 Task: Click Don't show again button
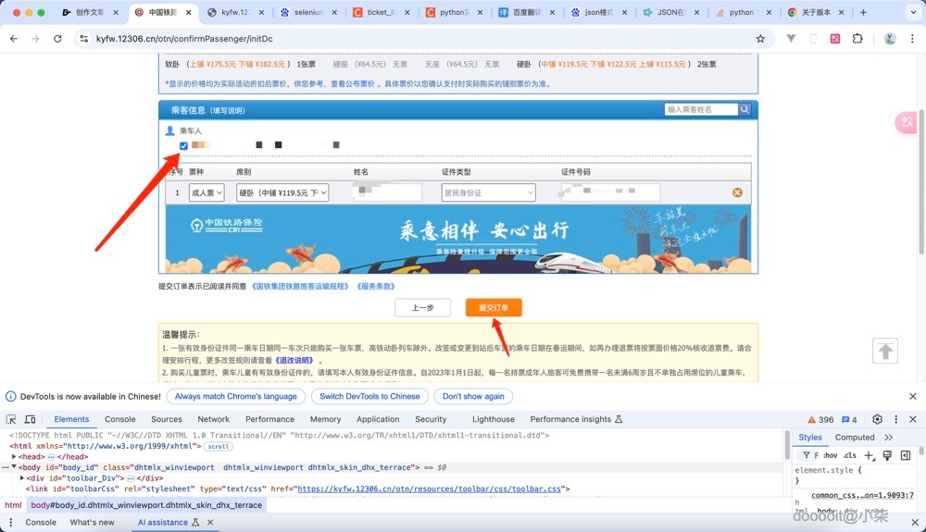pyautogui.click(x=473, y=396)
